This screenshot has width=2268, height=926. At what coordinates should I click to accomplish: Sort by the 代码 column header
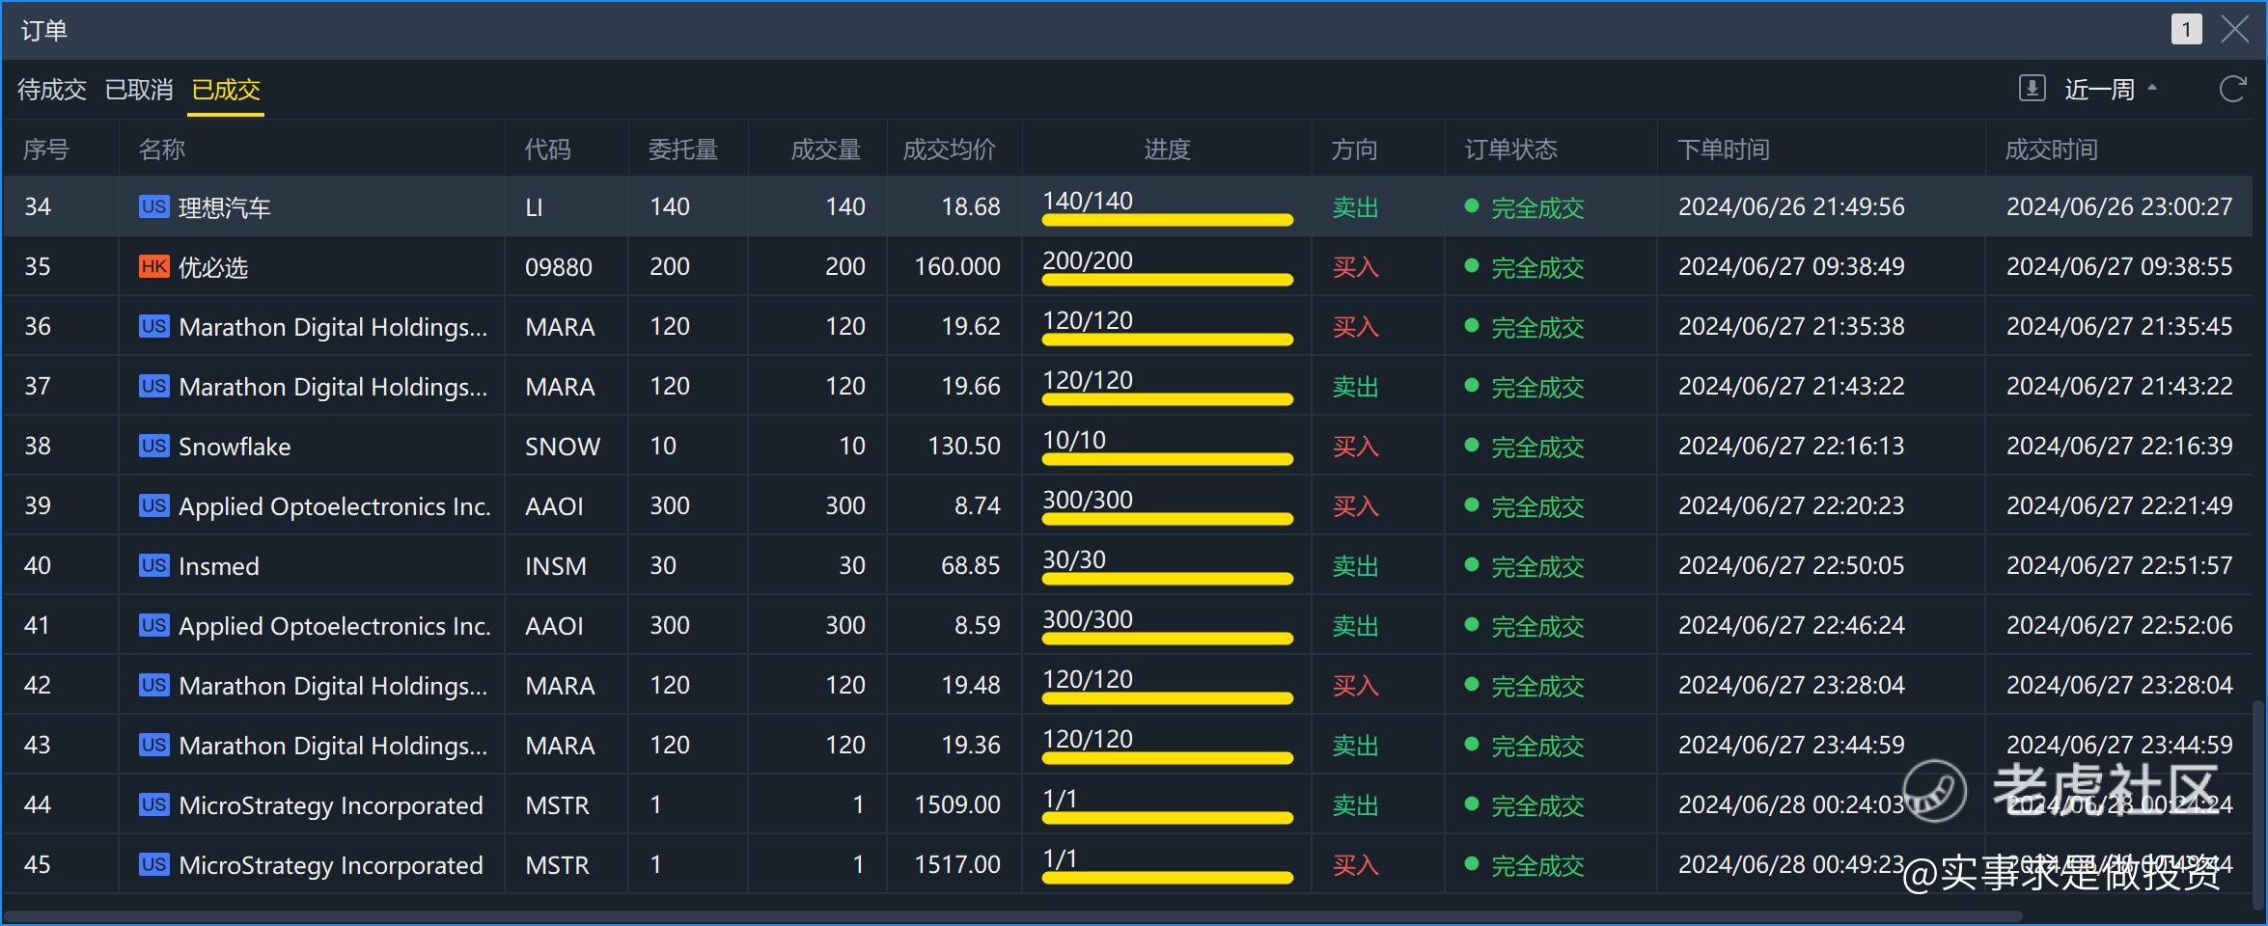click(548, 150)
